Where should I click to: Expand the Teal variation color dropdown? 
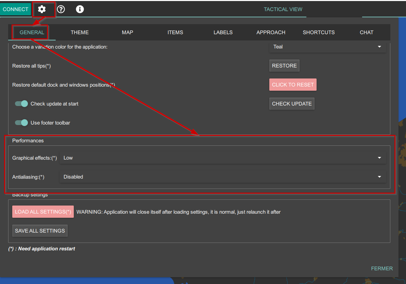coord(327,47)
